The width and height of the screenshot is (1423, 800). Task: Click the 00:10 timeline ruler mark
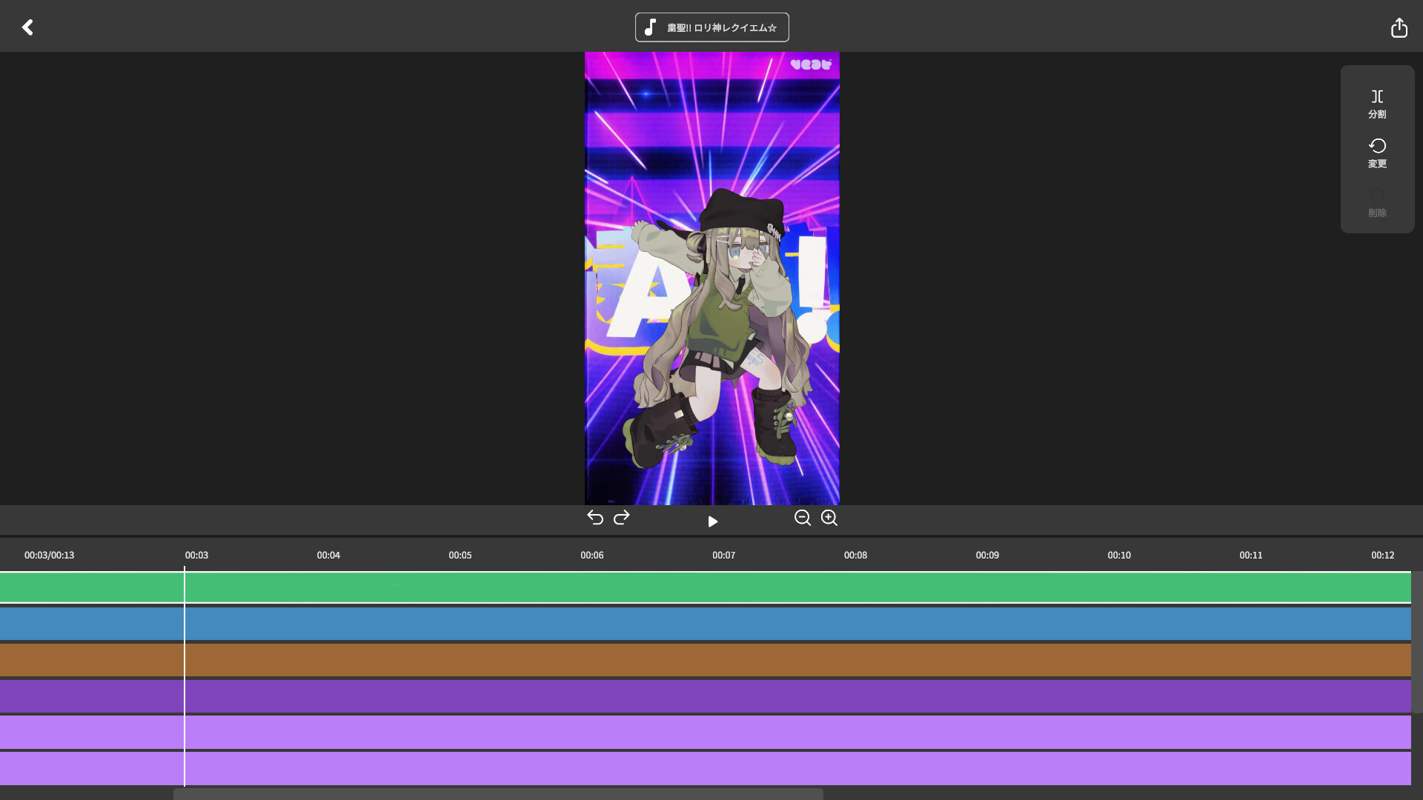click(1118, 555)
